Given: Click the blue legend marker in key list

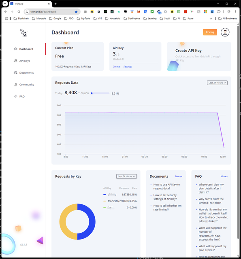Looking at the screenshot, I should tap(105, 195).
